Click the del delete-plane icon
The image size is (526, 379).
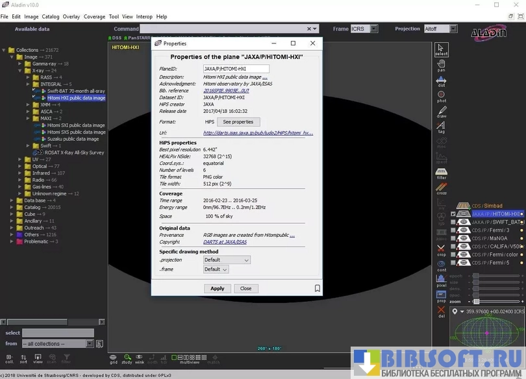pyautogui.click(x=441, y=312)
